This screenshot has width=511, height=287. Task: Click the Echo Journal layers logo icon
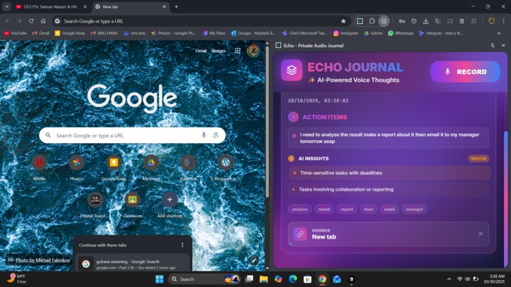coord(292,70)
